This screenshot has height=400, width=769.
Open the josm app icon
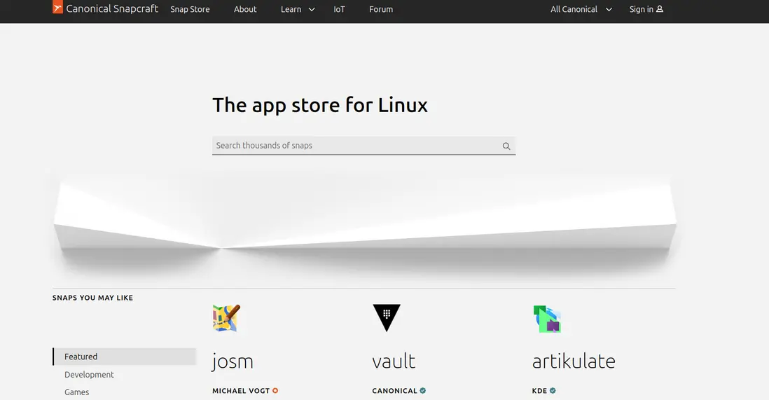click(x=227, y=318)
